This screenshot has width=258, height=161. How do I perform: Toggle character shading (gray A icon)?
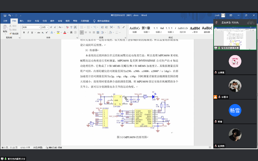pyautogui.click(x=71, y=33)
